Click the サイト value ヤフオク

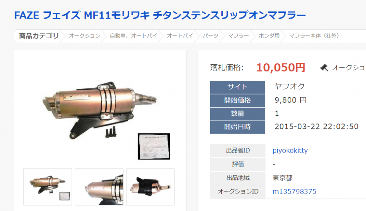290,87
